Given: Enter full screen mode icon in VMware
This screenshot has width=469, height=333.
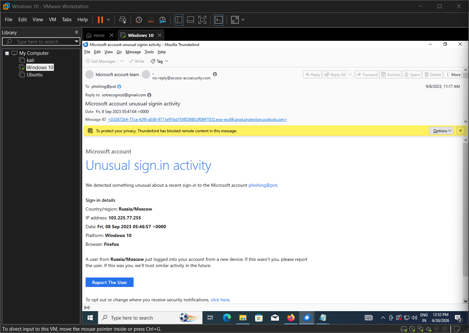Looking at the screenshot, I should (202, 20).
